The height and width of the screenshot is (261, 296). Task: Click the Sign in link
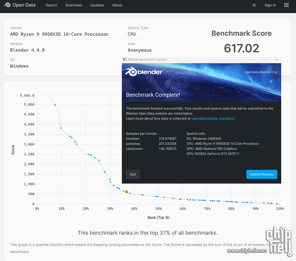270,5
